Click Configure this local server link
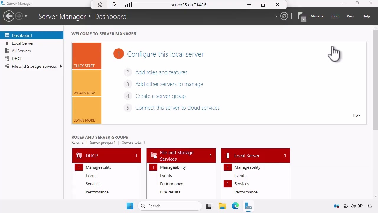The image size is (378, 213). 165,54
